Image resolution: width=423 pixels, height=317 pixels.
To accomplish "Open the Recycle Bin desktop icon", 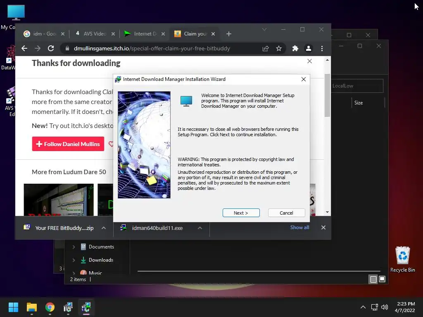I will coord(402,259).
